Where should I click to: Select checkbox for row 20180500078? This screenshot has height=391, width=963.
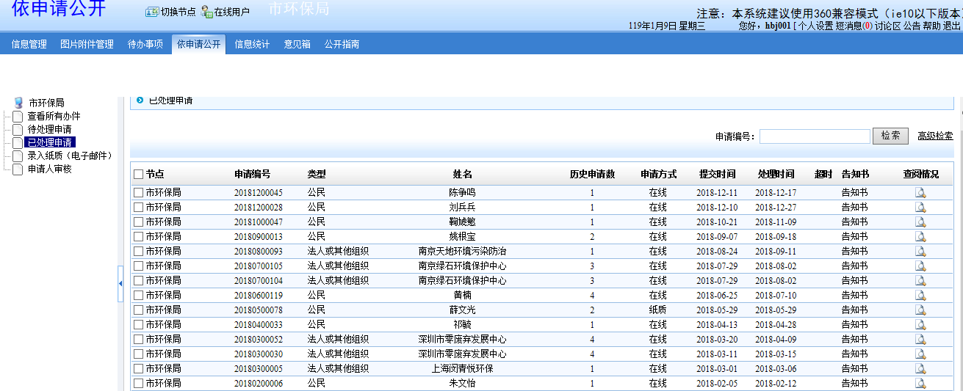[138, 310]
